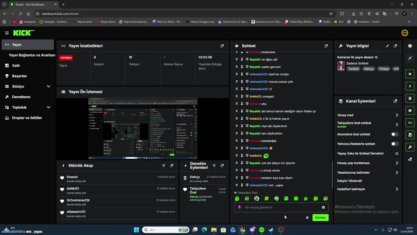The height and width of the screenshot is (235, 417).
Task: Click İzleyici Yönlendir action
Action: tap(350, 181)
